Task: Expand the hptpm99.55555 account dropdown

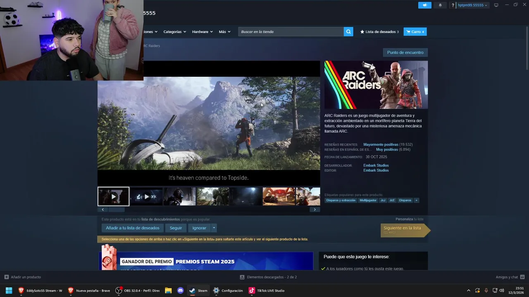Action: pos(472,5)
